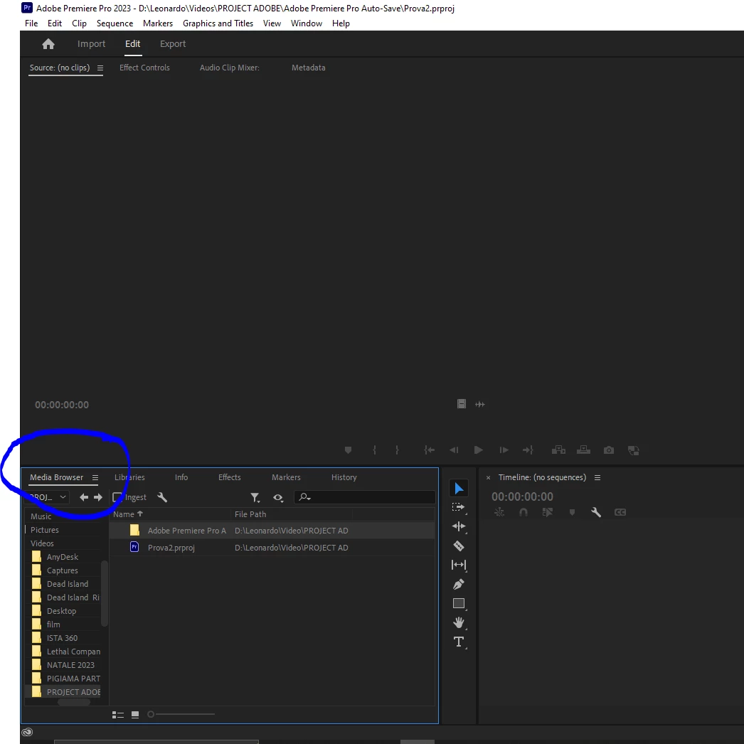
Task: Step forward one frame in Source monitor
Action: [x=504, y=450]
